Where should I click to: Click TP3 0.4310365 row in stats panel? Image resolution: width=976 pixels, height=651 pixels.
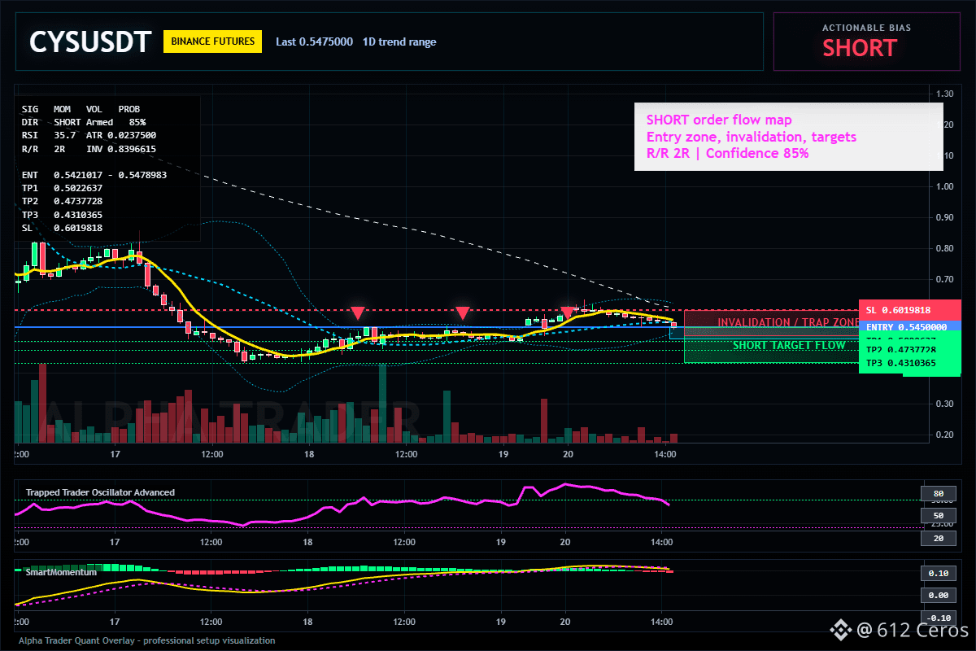click(62, 215)
